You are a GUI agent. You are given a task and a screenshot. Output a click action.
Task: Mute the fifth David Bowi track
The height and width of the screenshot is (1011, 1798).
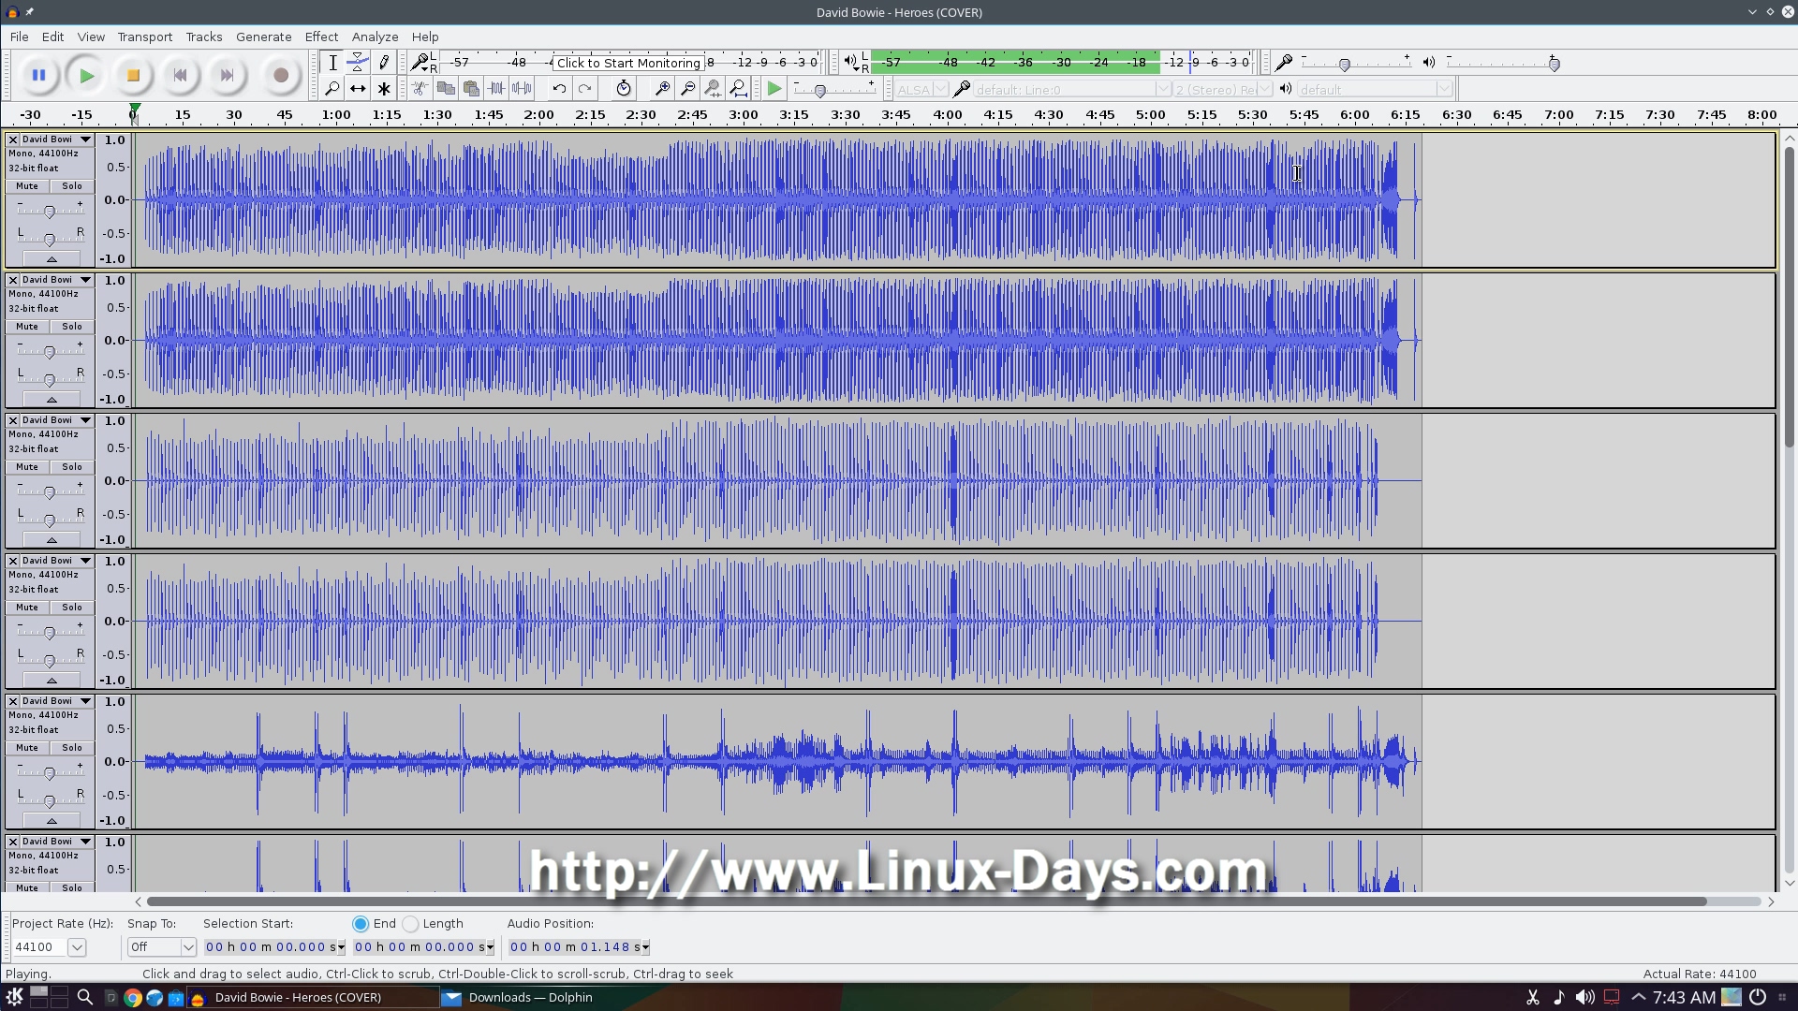27,748
